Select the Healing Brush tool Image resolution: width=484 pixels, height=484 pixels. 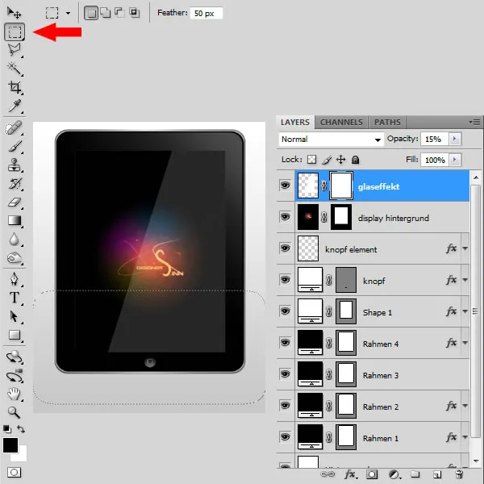coord(15,127)
